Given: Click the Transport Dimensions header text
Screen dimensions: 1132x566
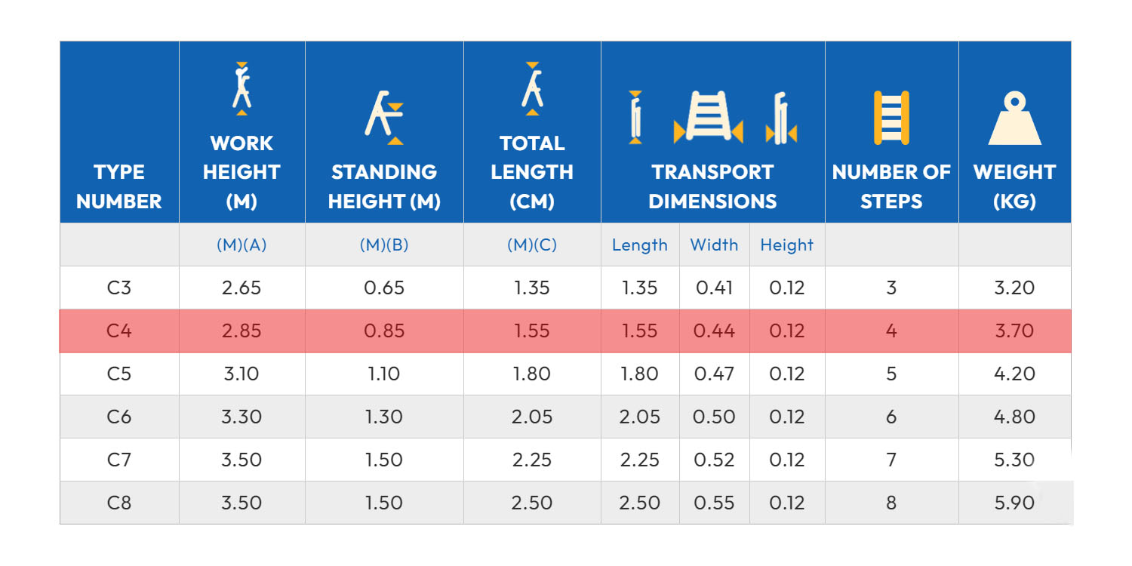Looking at the screenshot, I should pos(712,186).
